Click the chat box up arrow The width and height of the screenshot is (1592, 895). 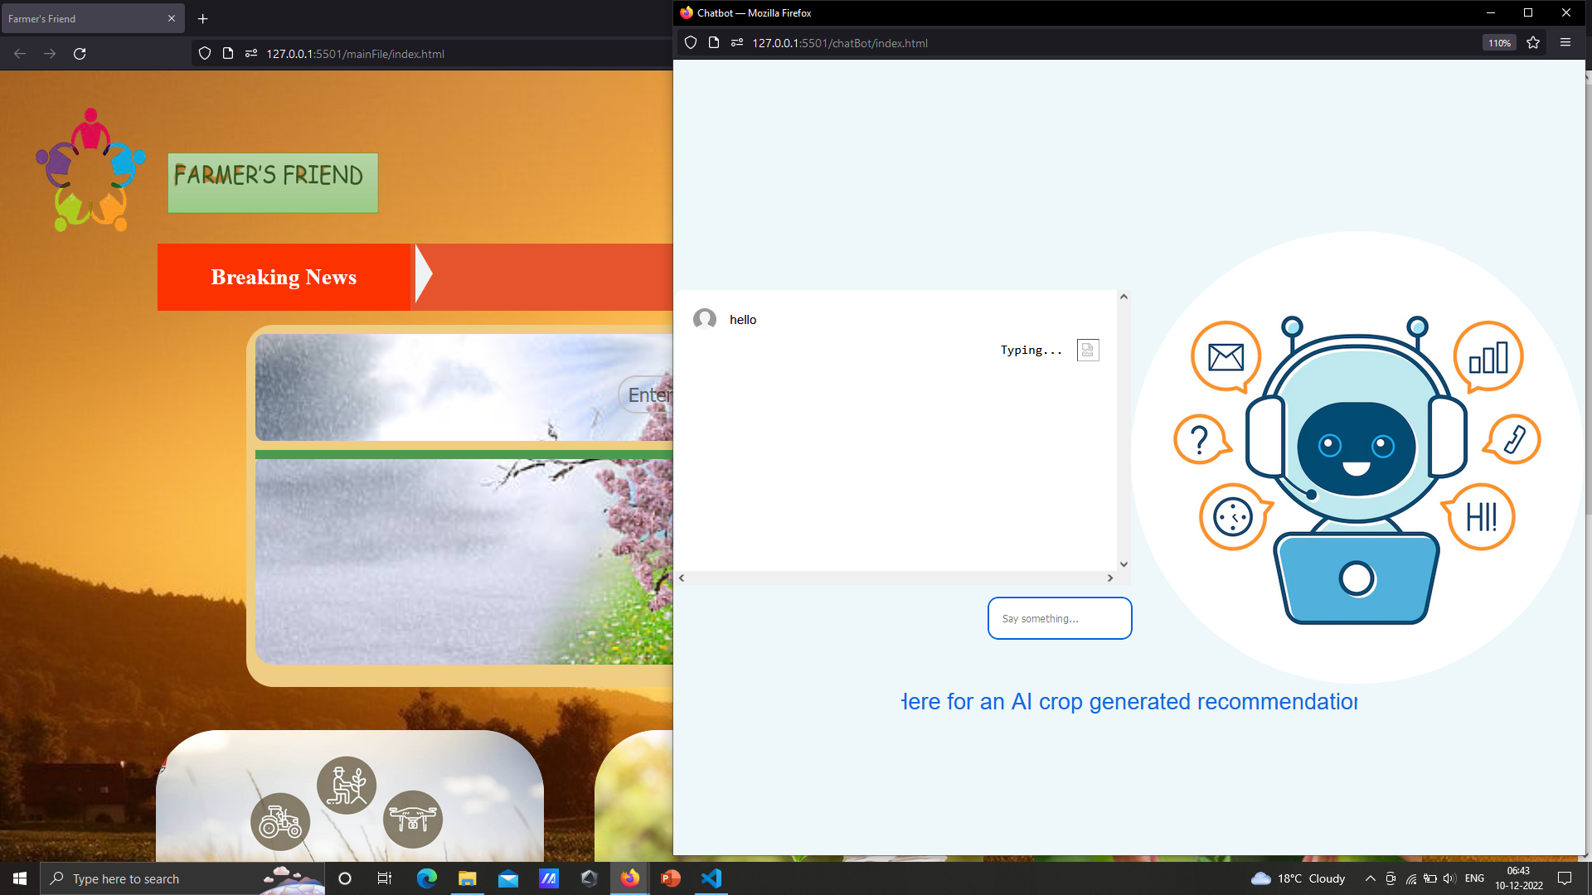(x=1124, y=297)
